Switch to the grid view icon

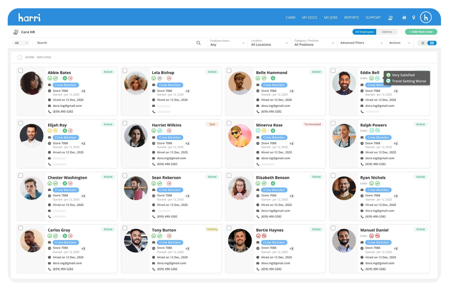pos(432,43)
